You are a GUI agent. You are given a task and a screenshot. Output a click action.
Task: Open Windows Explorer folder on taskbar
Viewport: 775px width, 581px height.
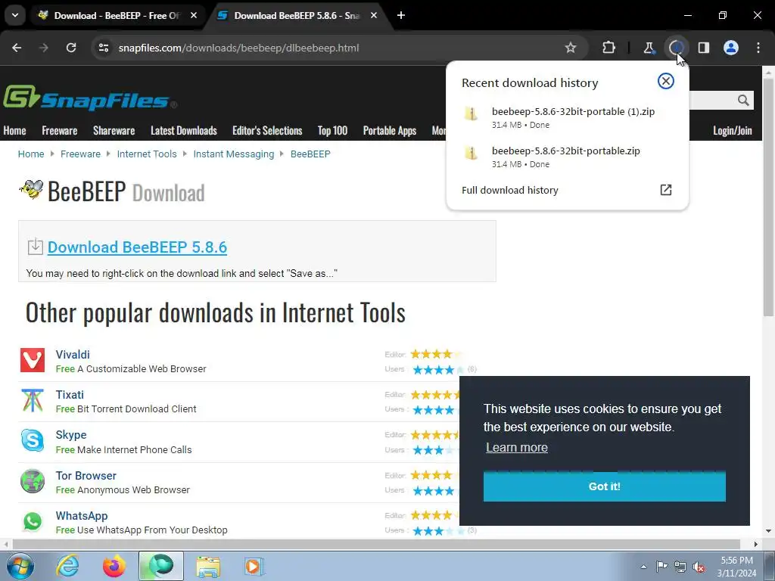tap(208, 566)
